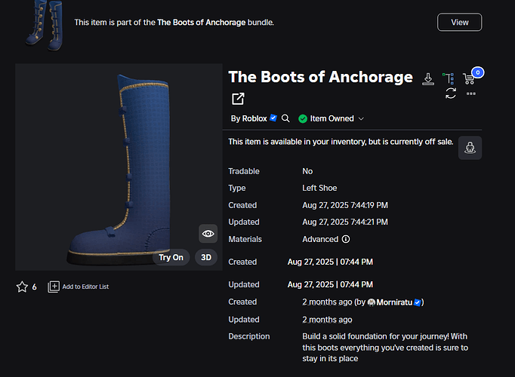This screenshot has width=515, height=377.
Task: Open The Boots of Anchorage bundle link
Action: point(201,23)
